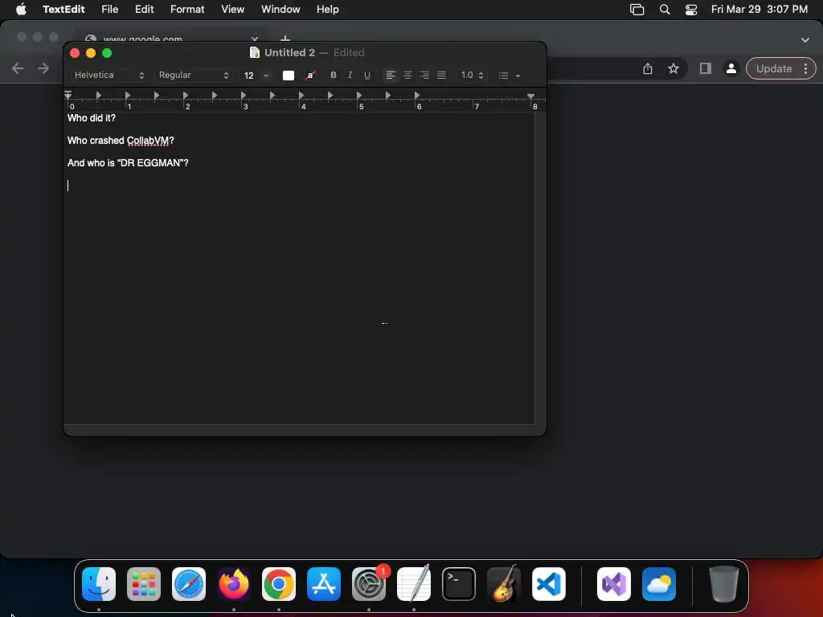
Task: Switch to Google Chrome in the Dock
Action: point(279,584)
